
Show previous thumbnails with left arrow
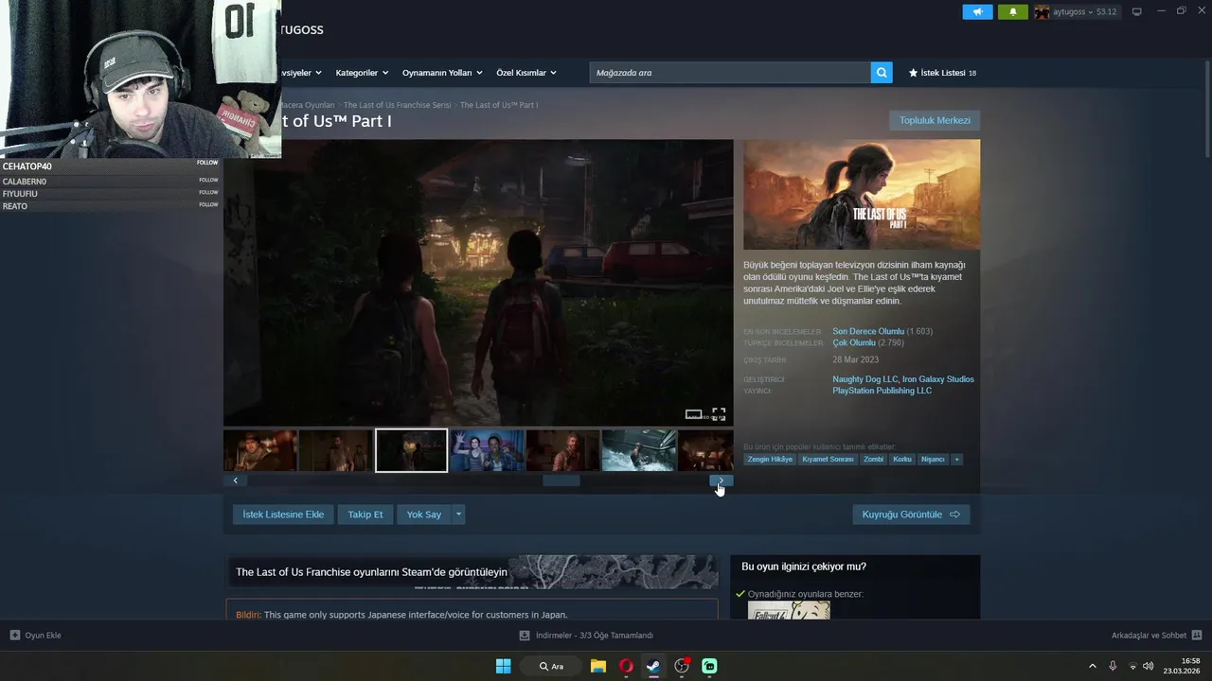tap(235, 480)
